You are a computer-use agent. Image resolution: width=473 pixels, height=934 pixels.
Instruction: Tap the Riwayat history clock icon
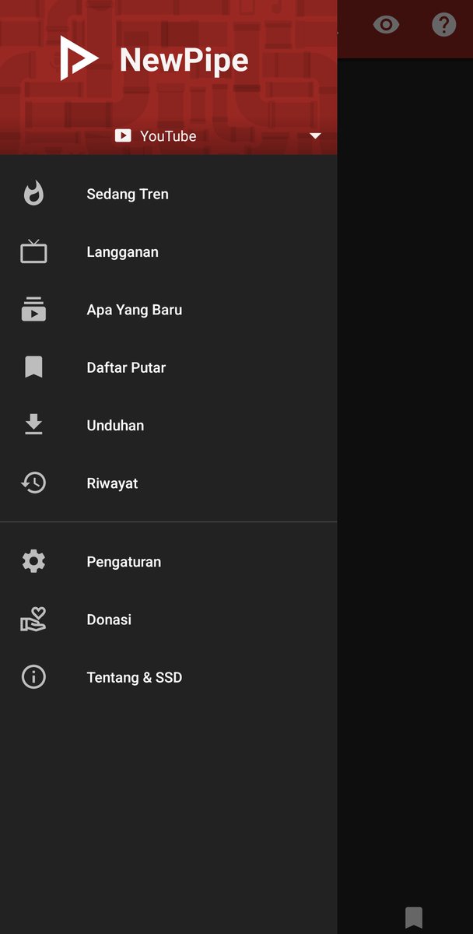pyautogui.click(x=33, y=483)
